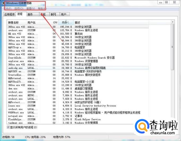Select the QQPCRealTi... process row
Viewport: 181px width, 141px height.
[x=78, y=82]
